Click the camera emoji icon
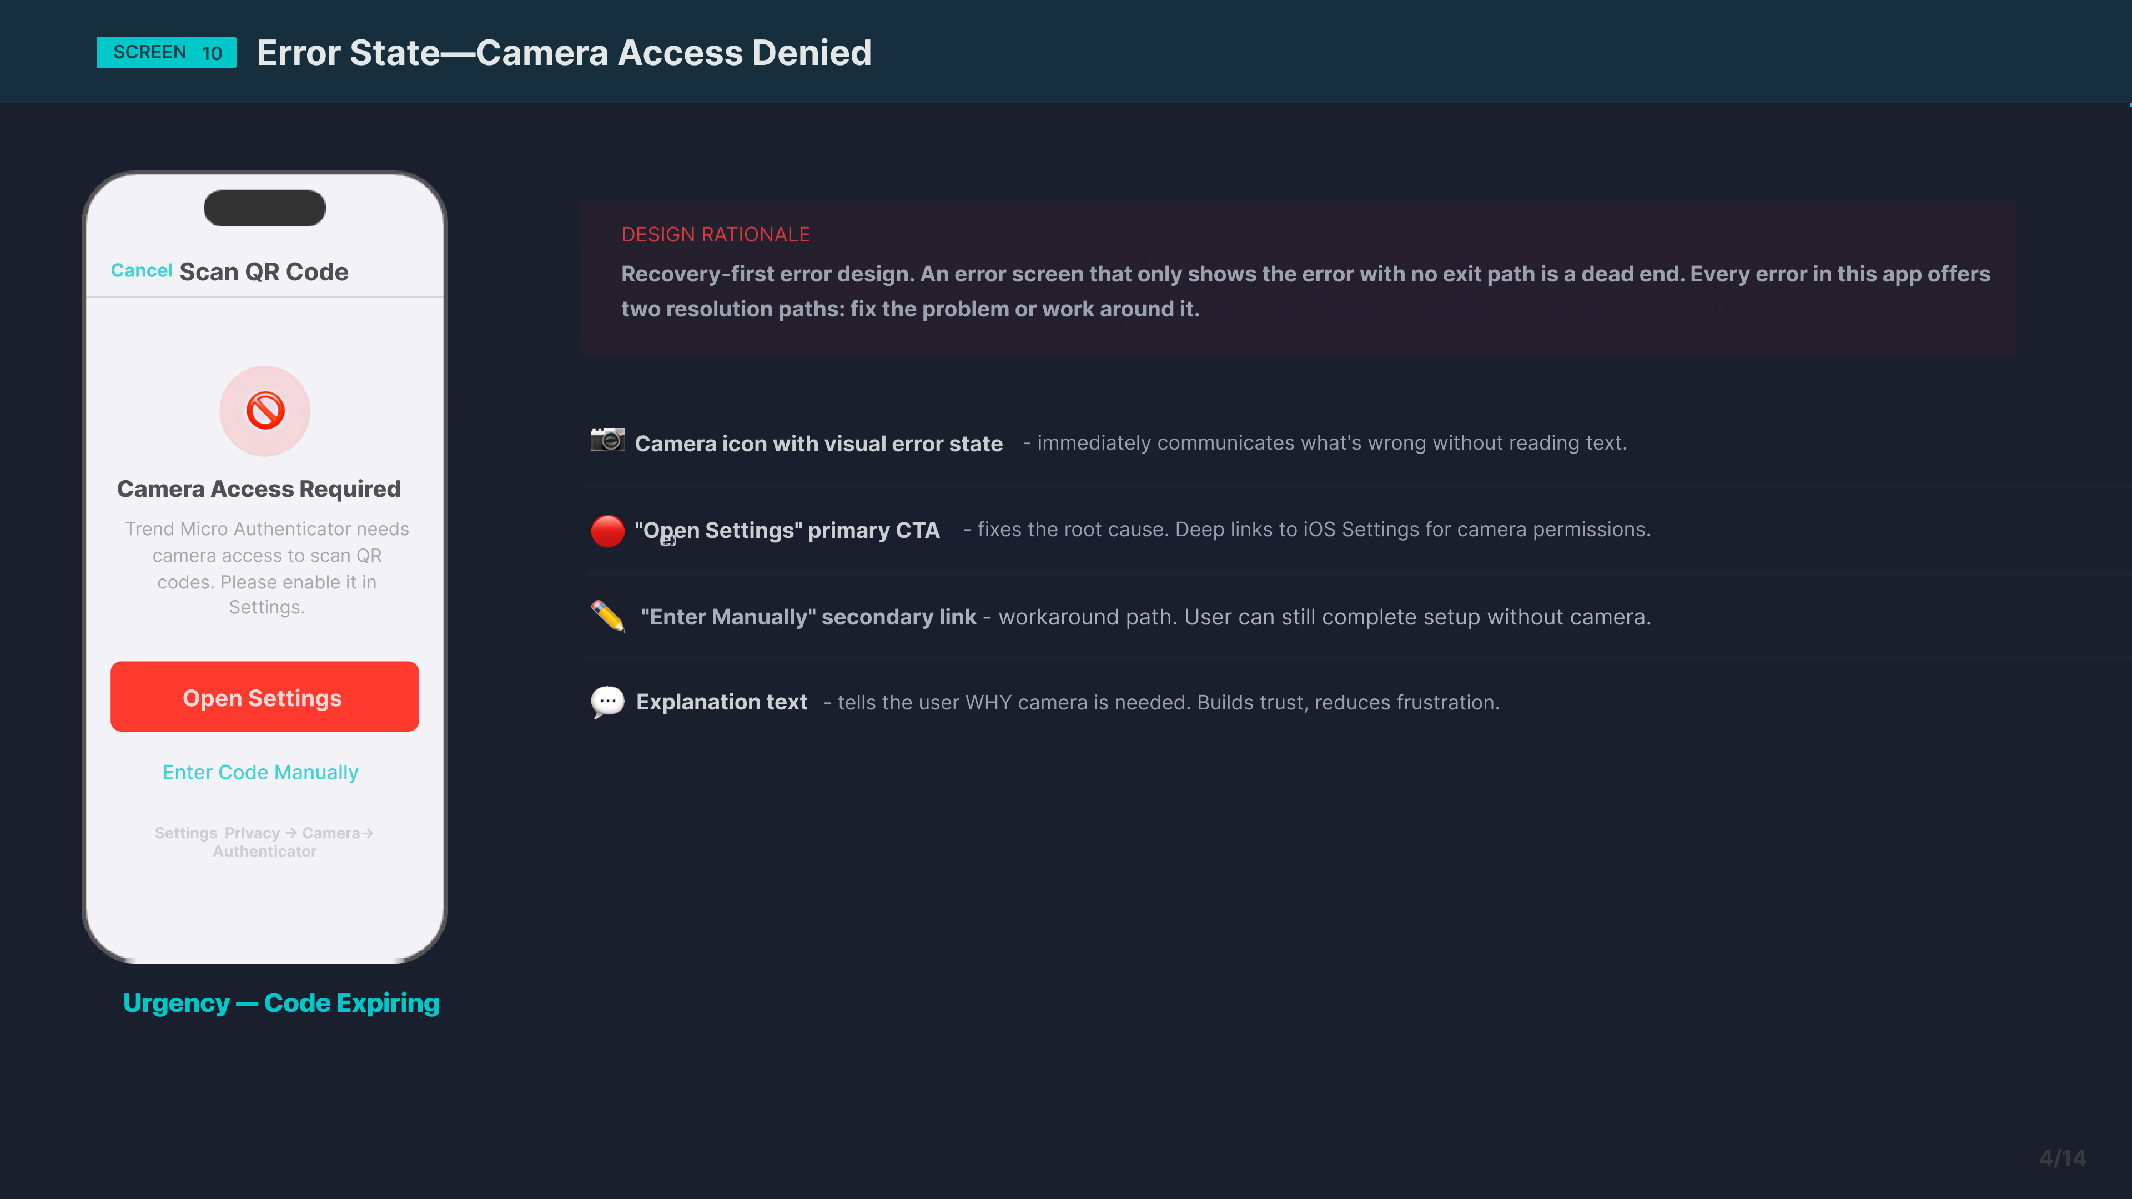2132x1199 pixels. pyautogui.click(x=607, y=440)
